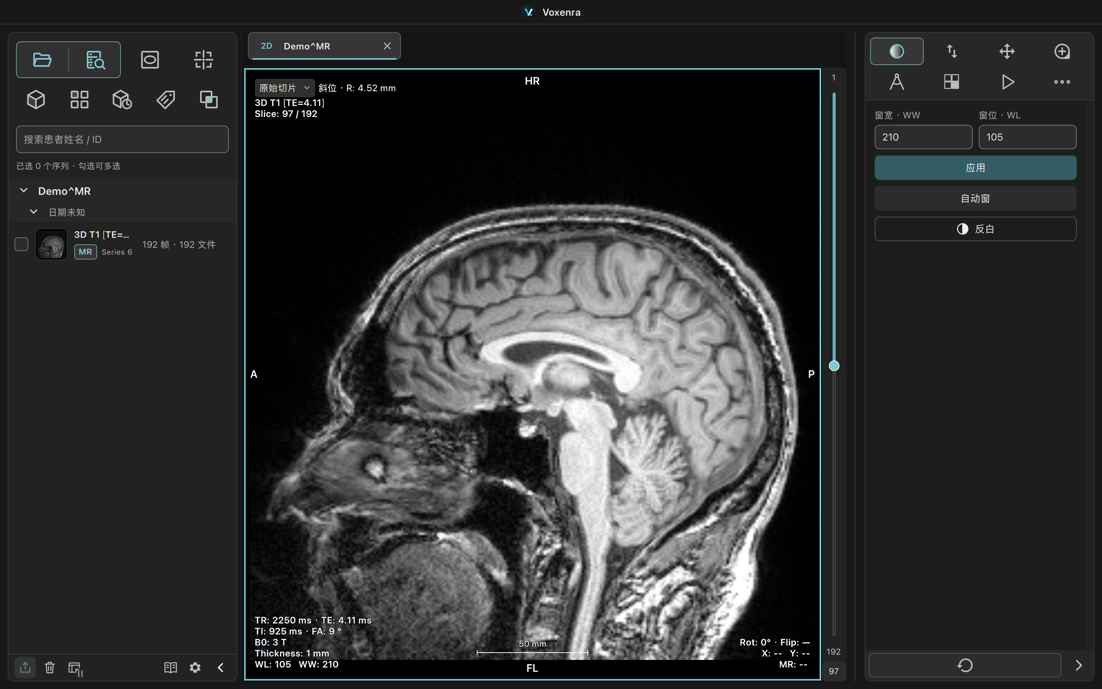This screenshot has width=1102, height=689.
Task: Start cine playback with play icon
Action: click(x=1007, y=82)
